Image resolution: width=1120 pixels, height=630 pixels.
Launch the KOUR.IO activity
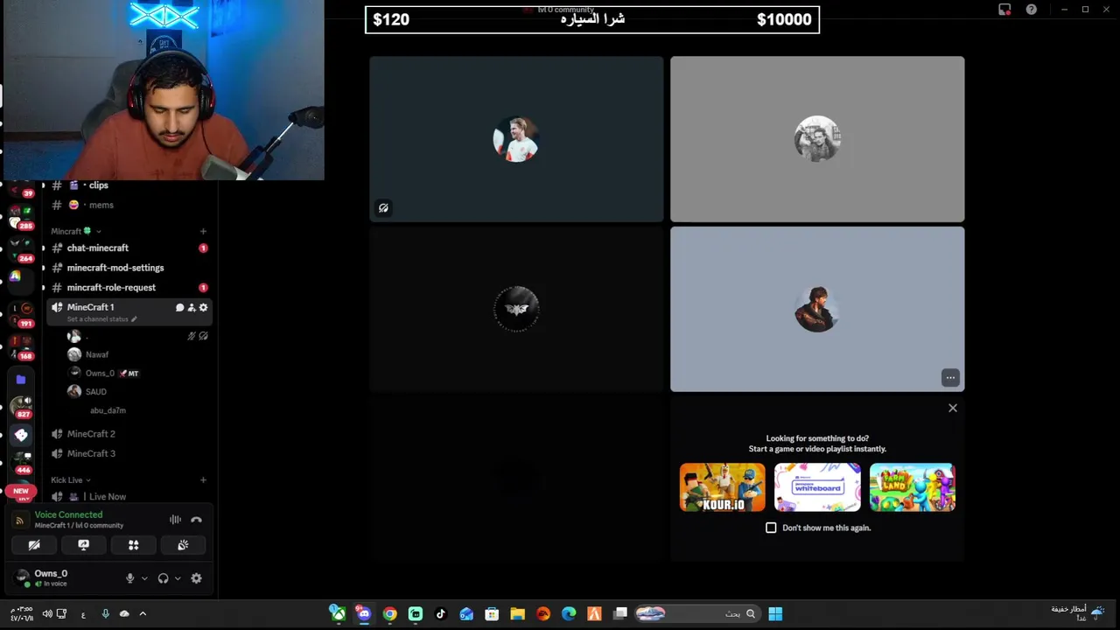(723, 487)
